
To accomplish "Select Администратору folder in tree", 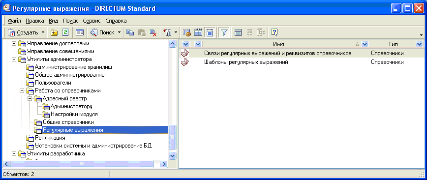I will [x=71, y=106].
